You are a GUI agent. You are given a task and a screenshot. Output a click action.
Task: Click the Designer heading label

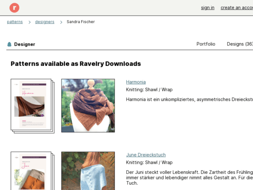24,44
